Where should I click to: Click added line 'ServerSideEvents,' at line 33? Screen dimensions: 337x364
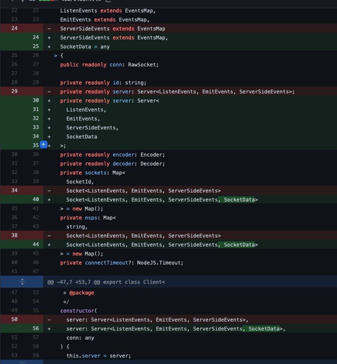click(x=92, y=128)
